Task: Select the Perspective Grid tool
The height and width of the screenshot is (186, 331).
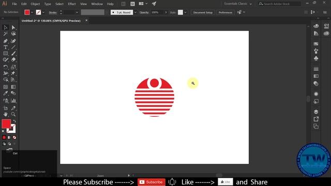Action: pos(13,80)
